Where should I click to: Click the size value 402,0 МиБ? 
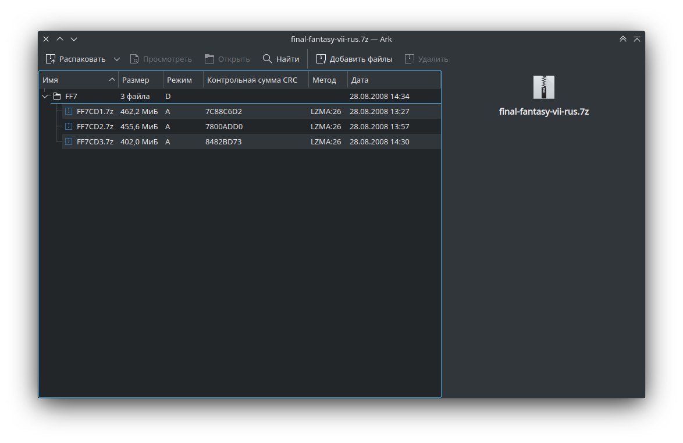click(x=139, y=141)
